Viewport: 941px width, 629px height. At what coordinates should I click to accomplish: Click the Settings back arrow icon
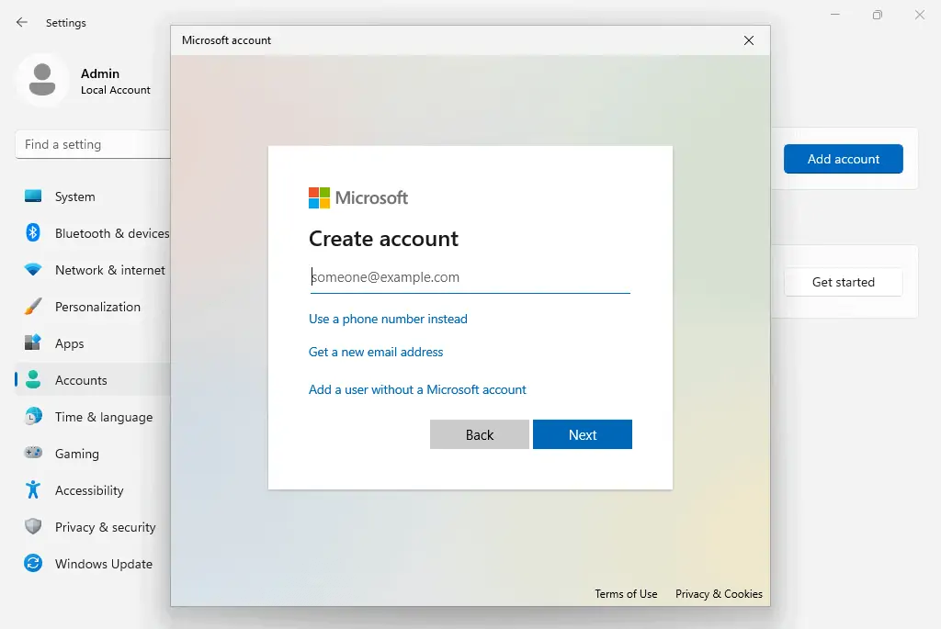click(x=22, y=22)
